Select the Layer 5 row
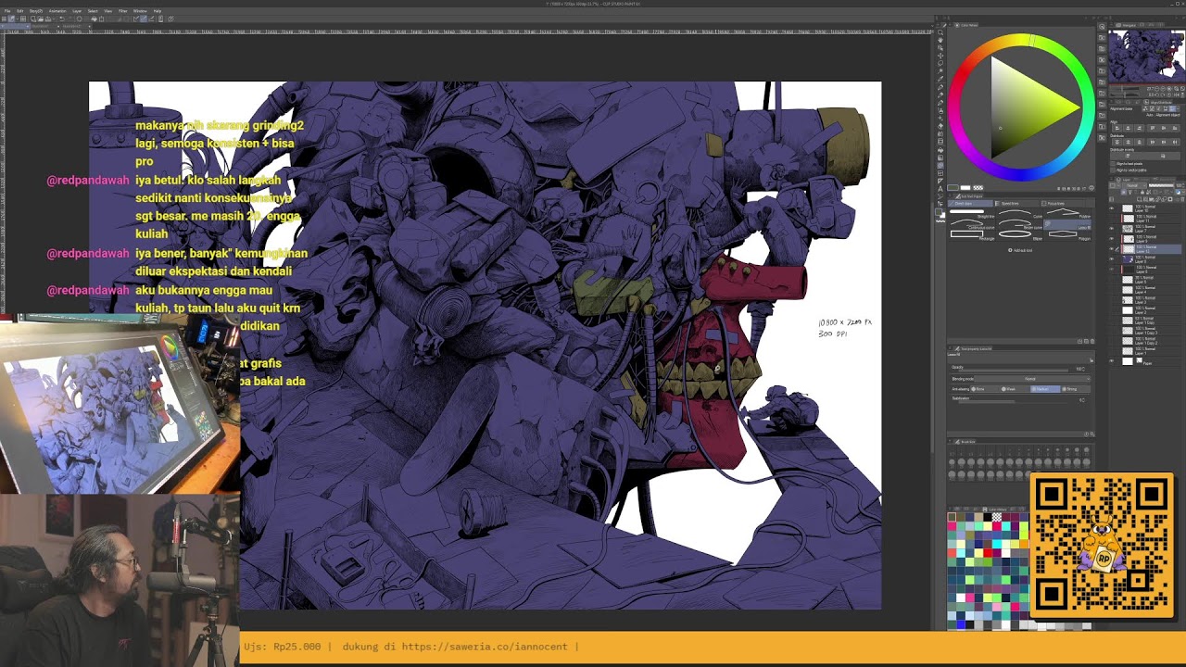The image size is (1186, 667). tap(1145, 278)
